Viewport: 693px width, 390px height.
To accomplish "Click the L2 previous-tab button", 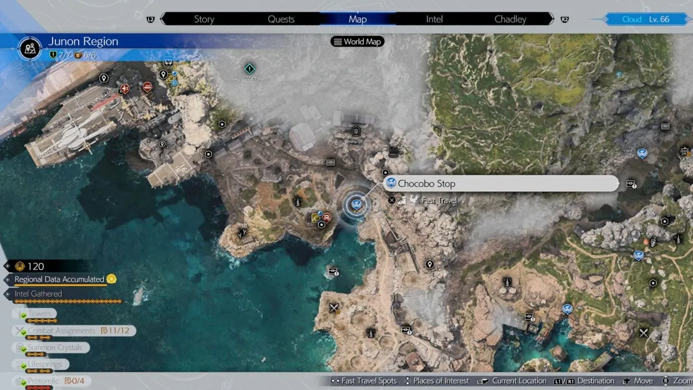I will point(151,20).
